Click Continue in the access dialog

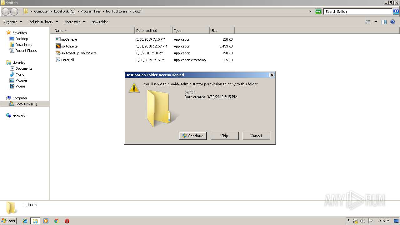[193, 136]
